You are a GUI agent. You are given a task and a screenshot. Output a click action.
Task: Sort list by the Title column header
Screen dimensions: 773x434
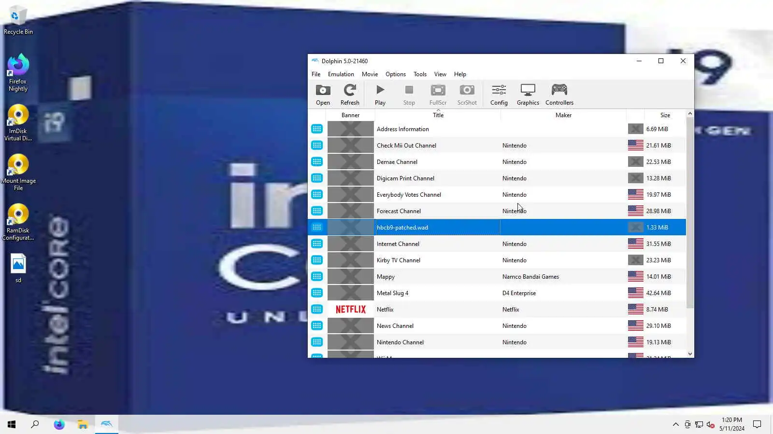pos(438,115)
